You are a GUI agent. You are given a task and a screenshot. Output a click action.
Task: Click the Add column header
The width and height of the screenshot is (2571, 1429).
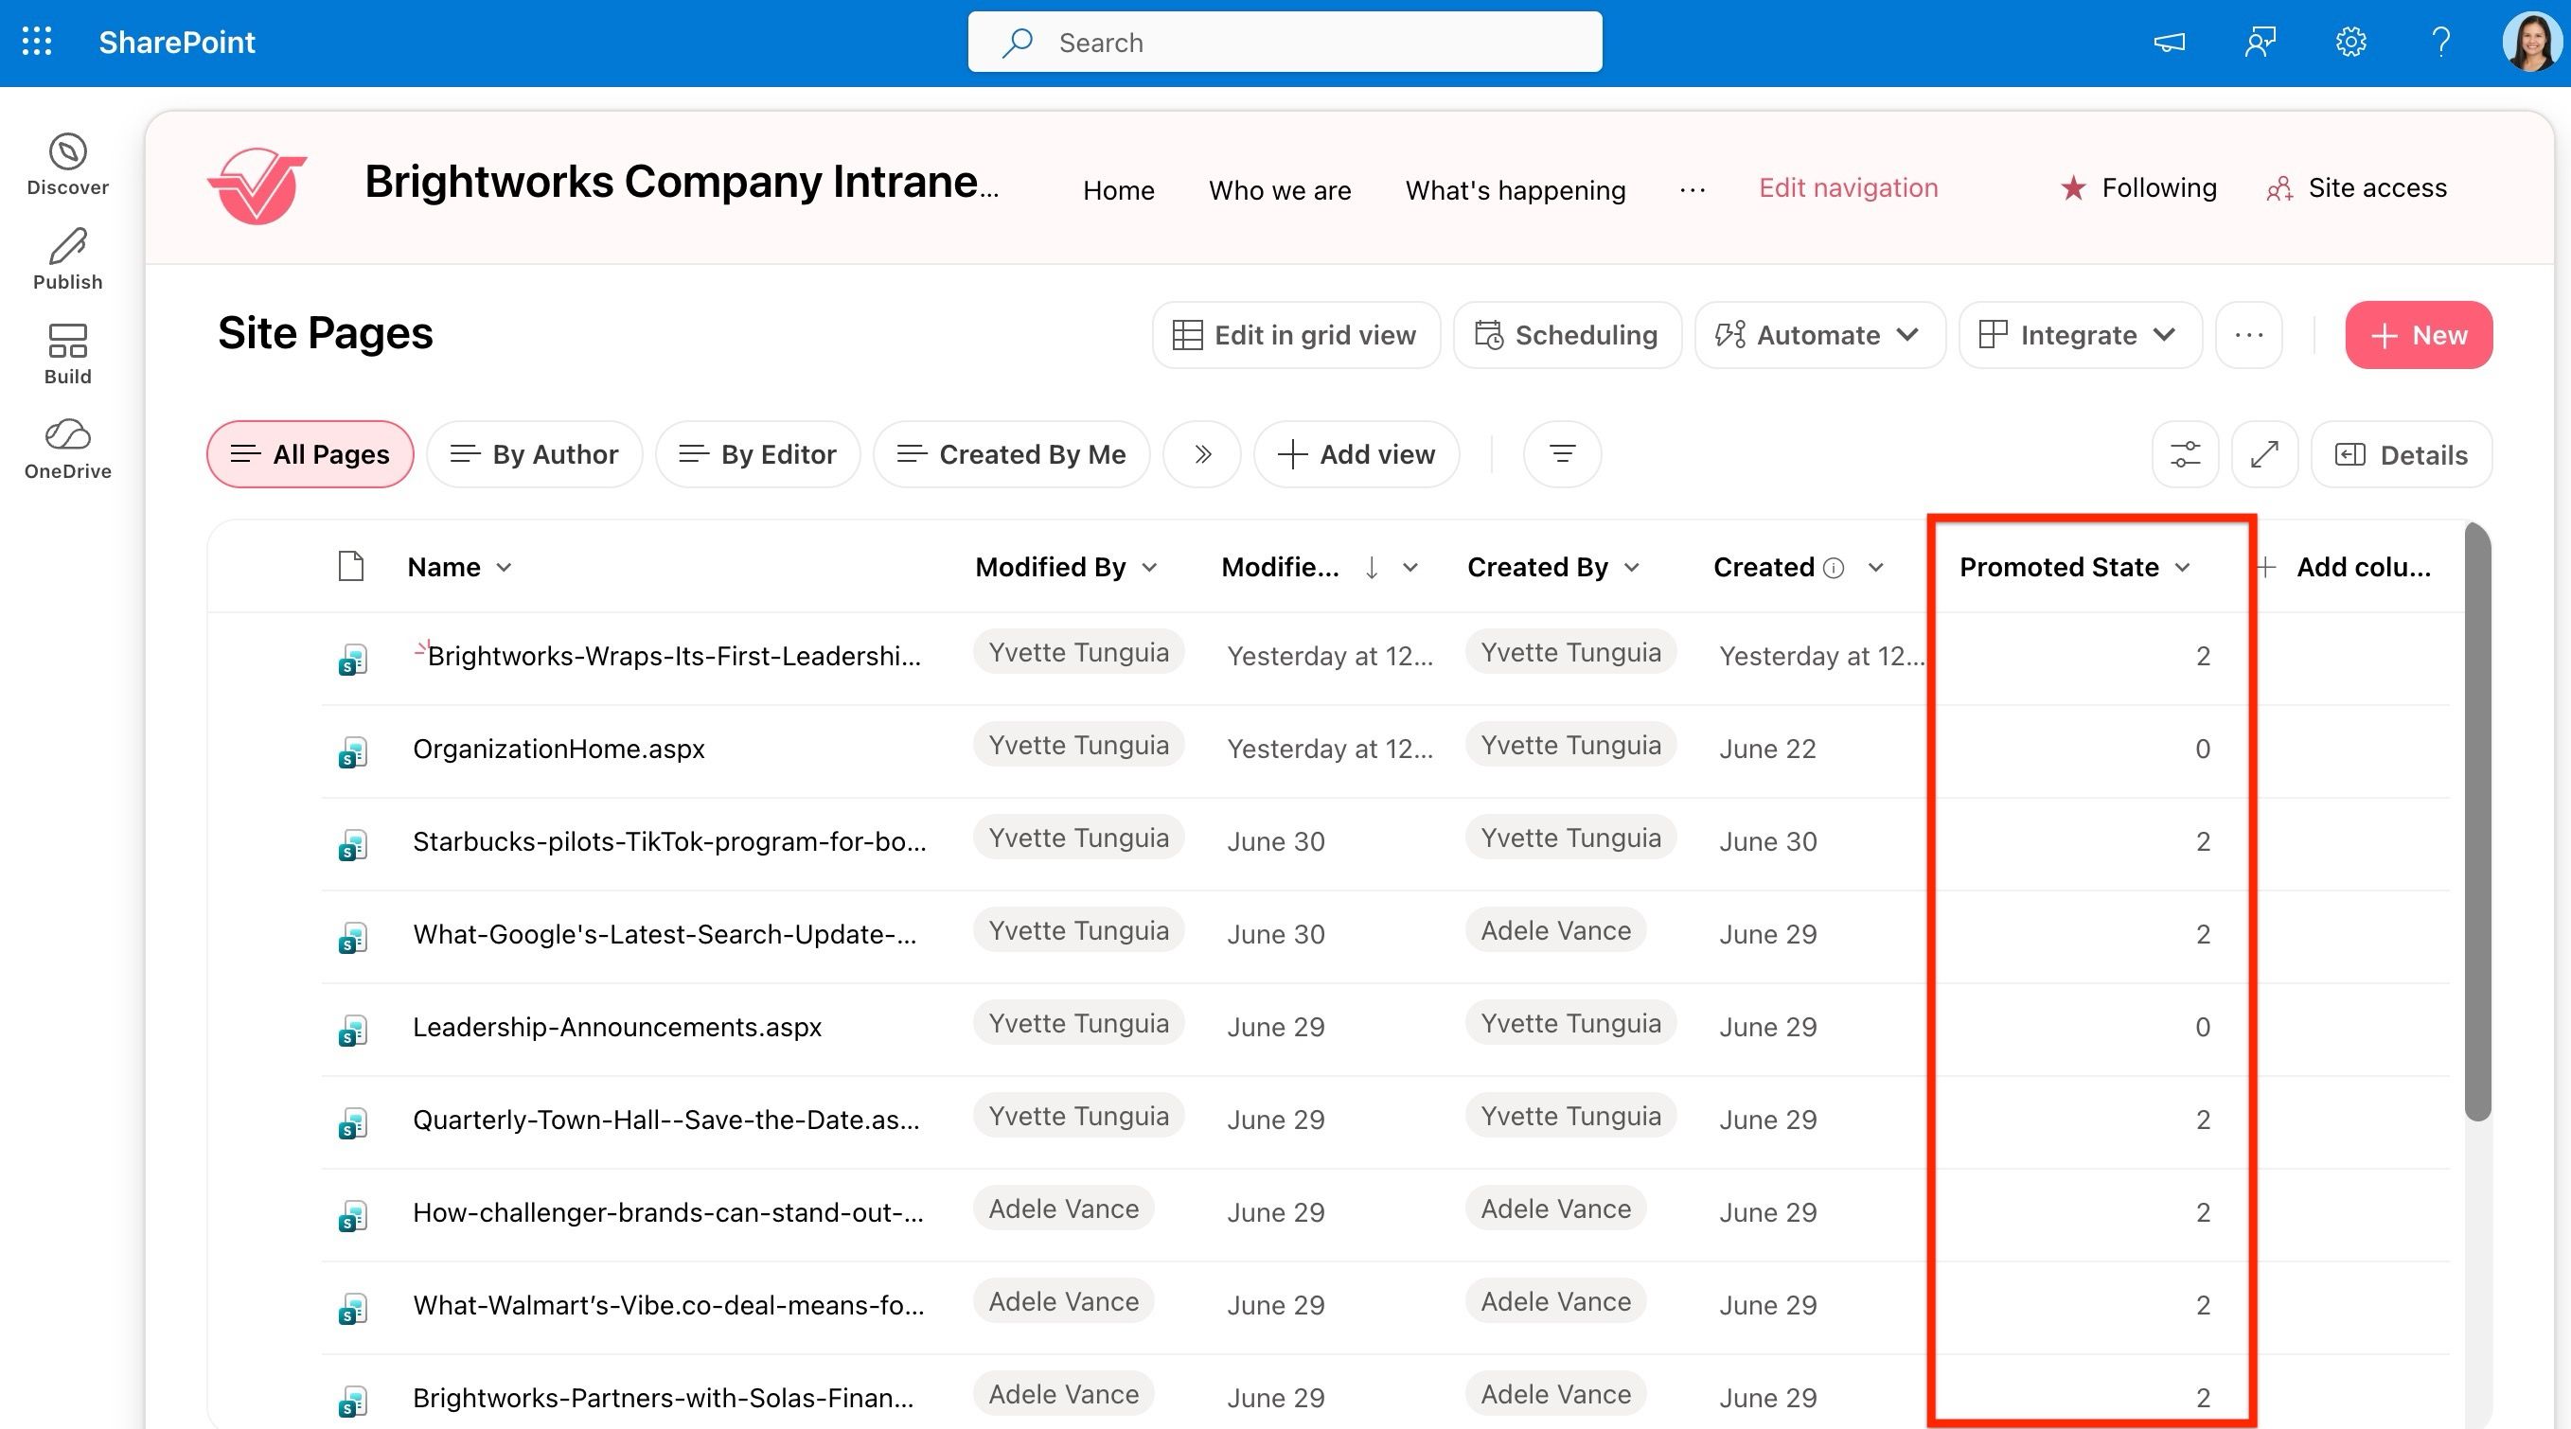pyautogui.click(x=2344, y=568)
